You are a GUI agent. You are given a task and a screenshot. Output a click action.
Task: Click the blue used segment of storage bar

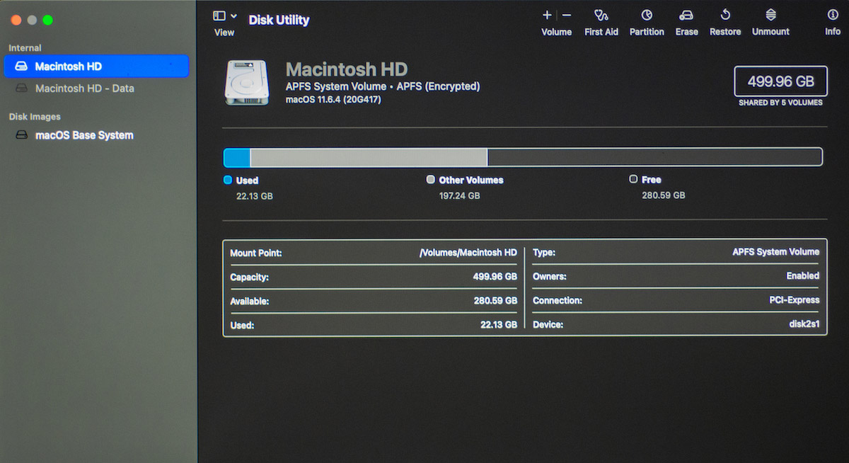pyautogui.click(x=237, y=157)
